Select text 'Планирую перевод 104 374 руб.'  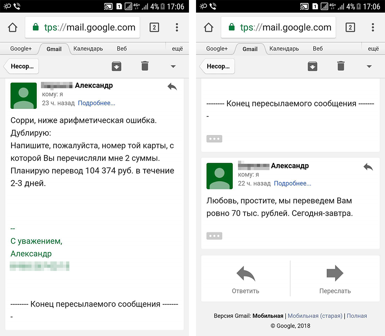click(x=72, y=170)
